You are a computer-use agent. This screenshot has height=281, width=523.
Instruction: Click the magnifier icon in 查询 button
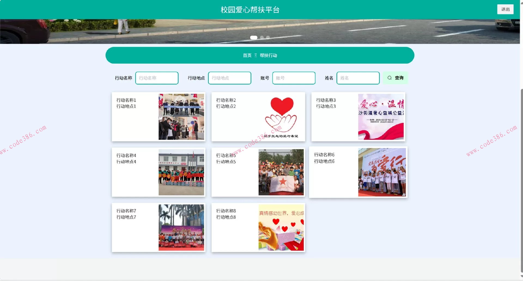tap(390, 78)
